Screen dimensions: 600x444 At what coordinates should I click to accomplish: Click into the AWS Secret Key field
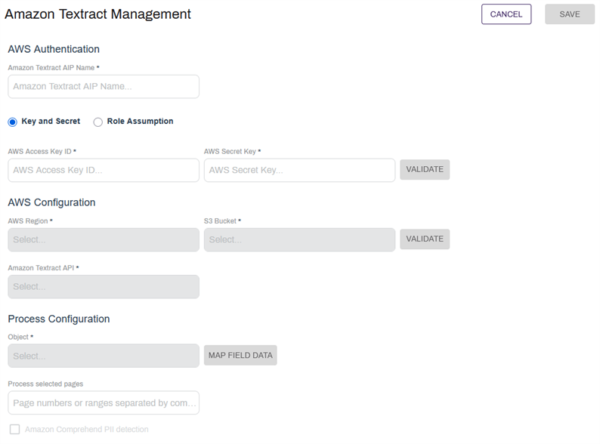click(x=299, y=170)
